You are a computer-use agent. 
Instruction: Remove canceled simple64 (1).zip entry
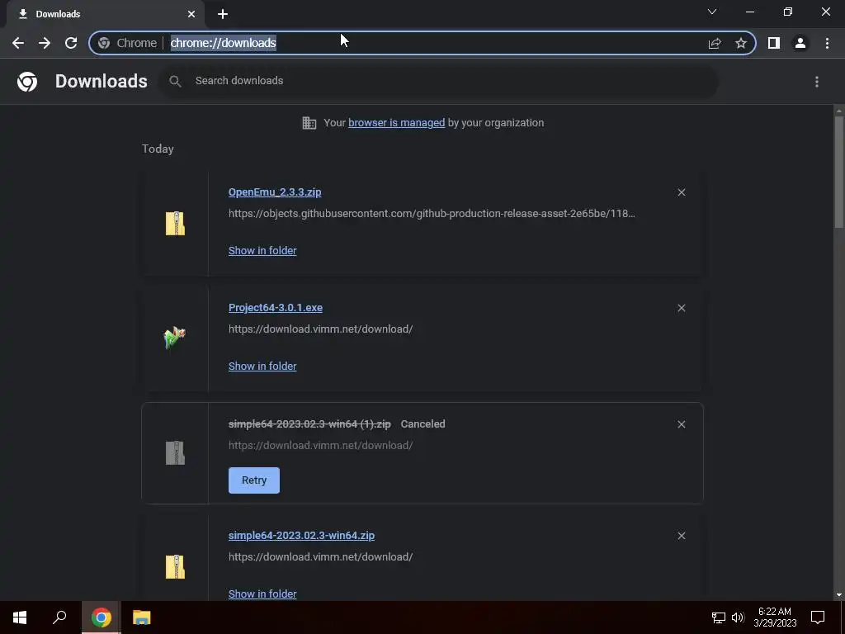[681, 424]
